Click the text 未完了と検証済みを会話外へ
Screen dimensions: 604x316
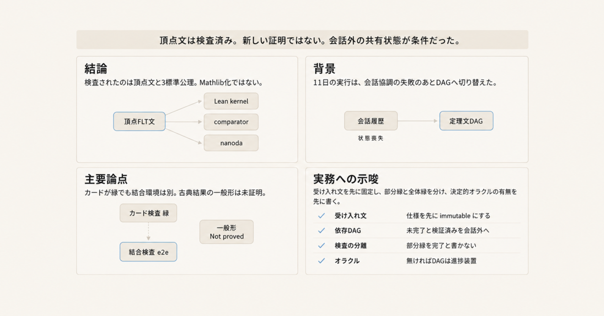click(448, 231)
